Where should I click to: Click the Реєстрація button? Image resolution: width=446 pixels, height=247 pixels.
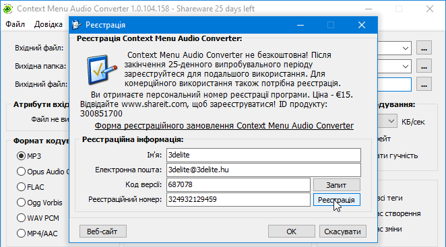(x=336, y=200)
